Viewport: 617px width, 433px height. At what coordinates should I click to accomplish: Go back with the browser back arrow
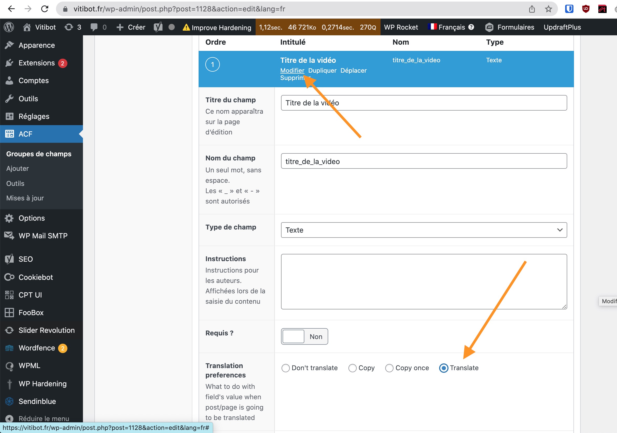pyautogui.click(x=11, y=9)
